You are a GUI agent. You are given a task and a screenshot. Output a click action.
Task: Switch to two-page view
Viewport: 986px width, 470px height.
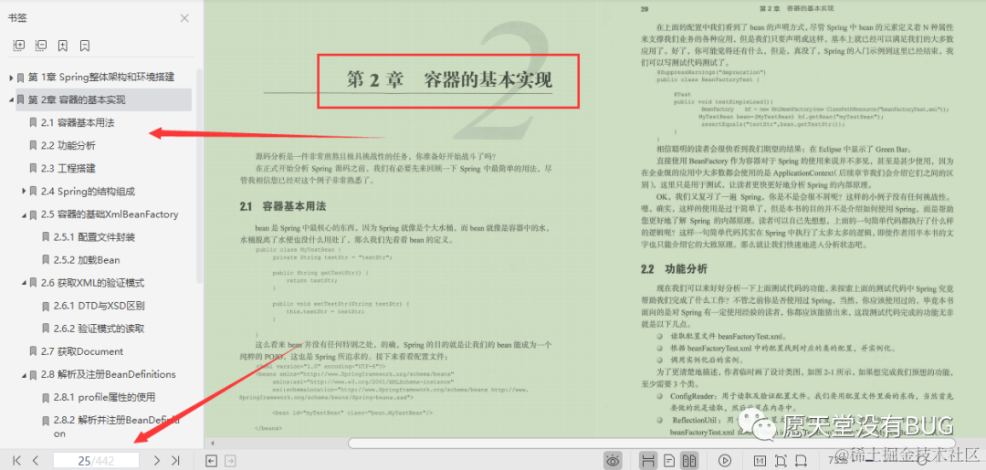690,461
